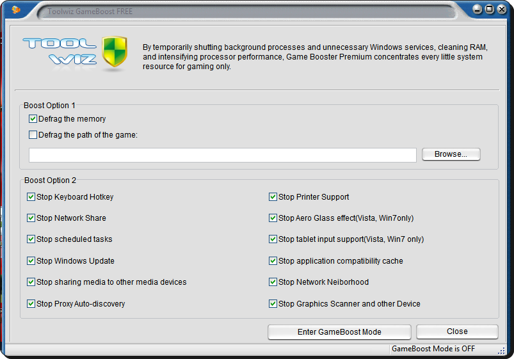Click the Toolwiz app icon in title bar
This screenshot has height=359, width=514.
pyautogui.click(x=16, y=10)
